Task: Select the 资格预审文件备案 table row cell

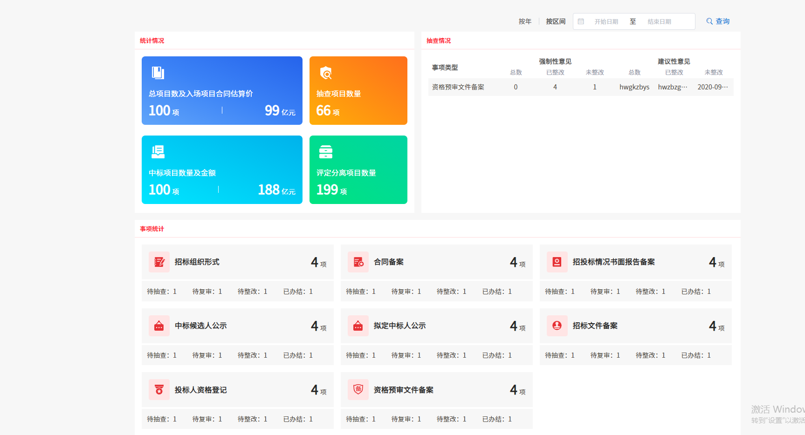Action: click(x=458, y=87)
